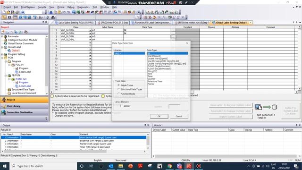Click the Cortana circle on taskbar
Image resolution: width=302 pixels, height=170 pixels.
[82, 166]
